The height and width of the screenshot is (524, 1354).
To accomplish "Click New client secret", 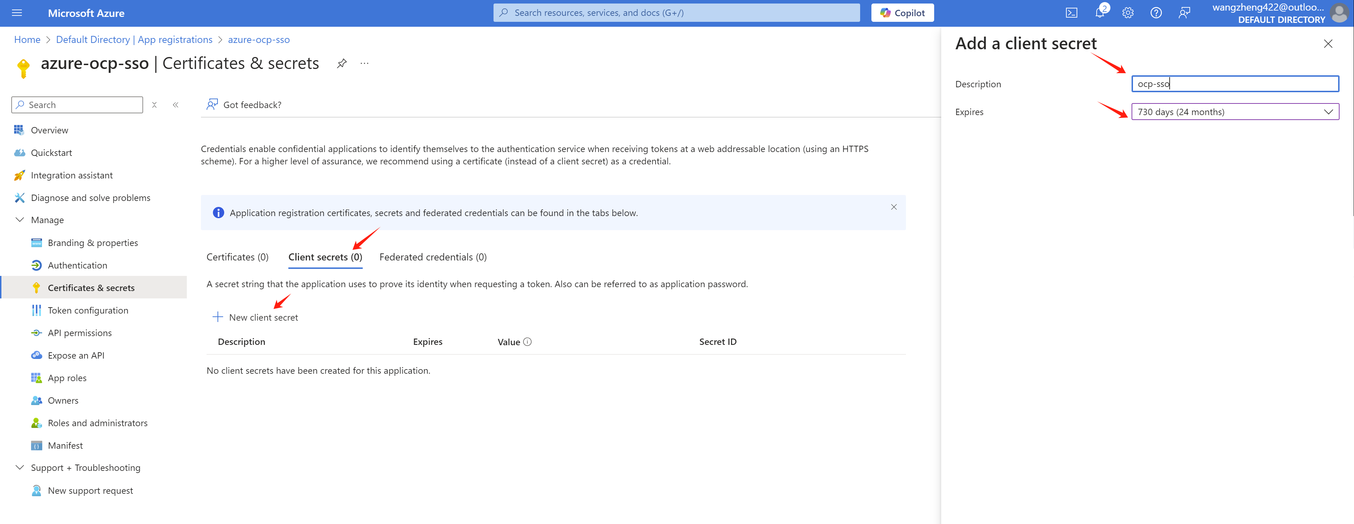I will point(256,317).
